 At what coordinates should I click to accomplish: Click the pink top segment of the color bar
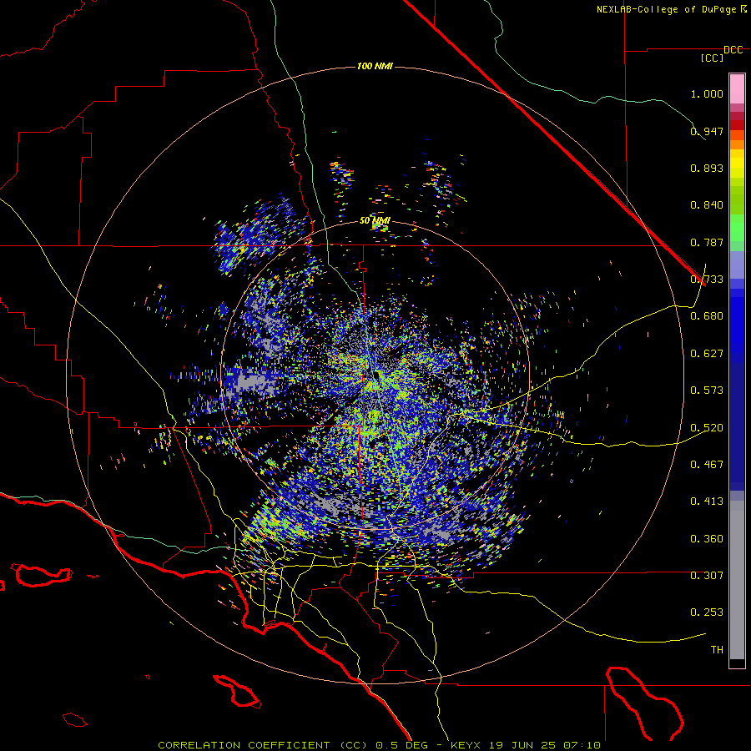(x=737, y=89)
